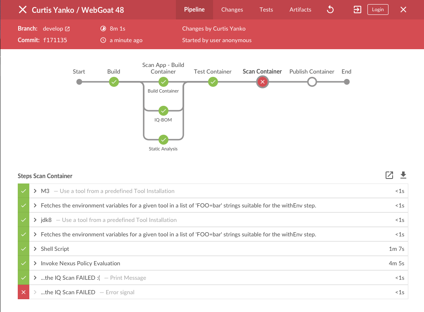Click the green success icon on M3 row
Viewport: 424px width, 312px height.
tap(24, 191)
